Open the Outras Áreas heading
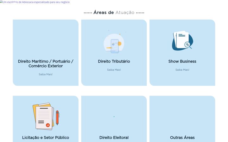The width and height of the screenshot is (228, 142). click(182, 138)
